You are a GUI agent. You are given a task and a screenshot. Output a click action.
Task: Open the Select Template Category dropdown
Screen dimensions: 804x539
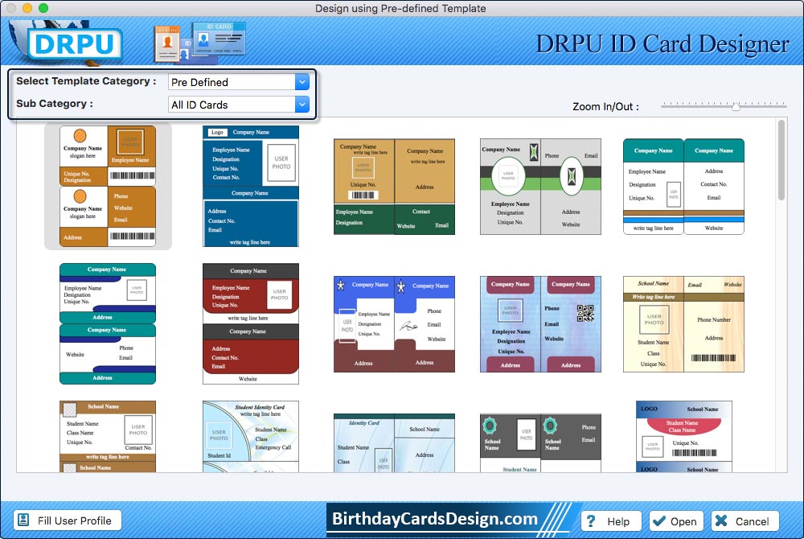pos(302,82)
